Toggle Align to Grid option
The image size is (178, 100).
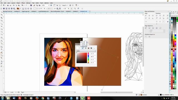(157, 28)
